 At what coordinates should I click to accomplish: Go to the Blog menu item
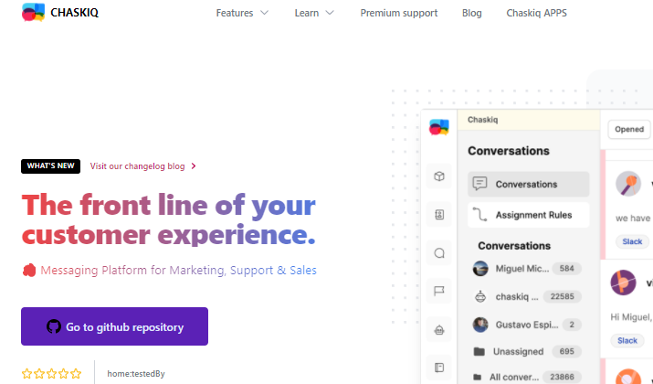click(471, 13)
